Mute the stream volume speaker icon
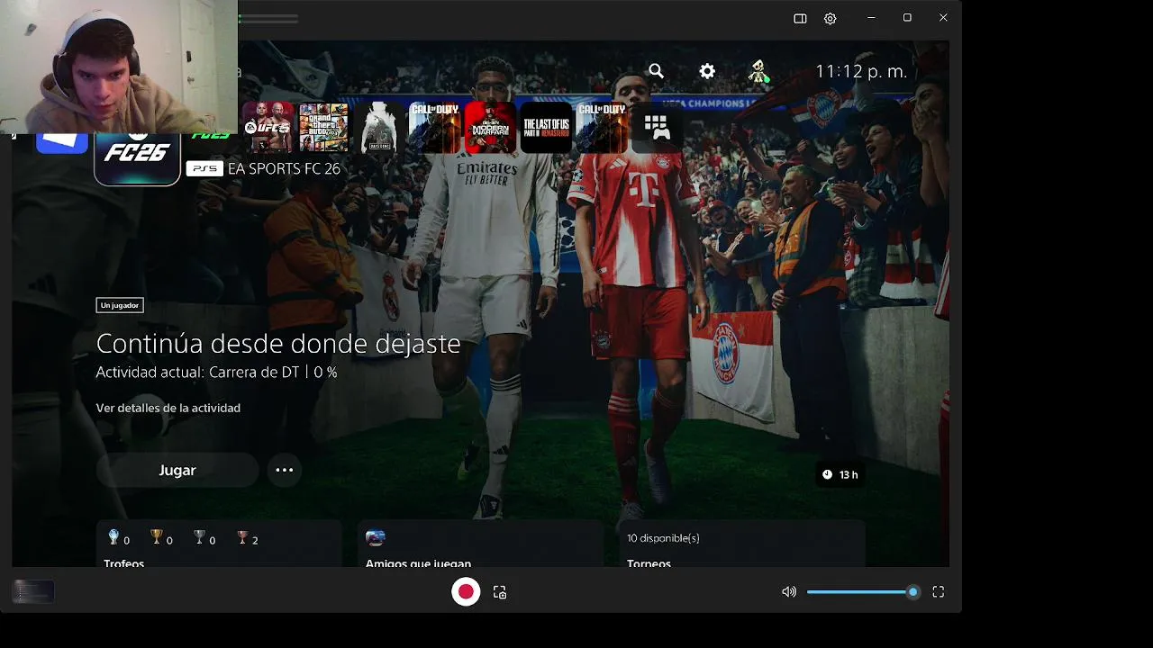This screenshot has width=1153, height=648. (x=789, y=591)
